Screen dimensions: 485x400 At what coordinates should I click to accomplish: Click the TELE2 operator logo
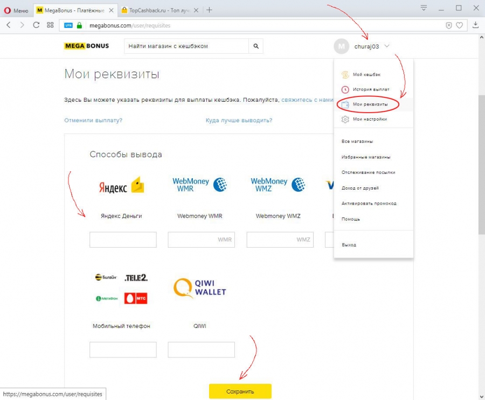point(136,278)
